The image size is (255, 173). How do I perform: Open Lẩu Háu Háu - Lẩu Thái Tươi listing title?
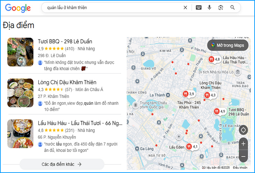(80, 123)
